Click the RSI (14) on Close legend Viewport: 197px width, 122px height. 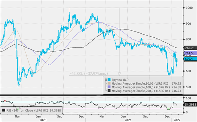pos(32,110)
